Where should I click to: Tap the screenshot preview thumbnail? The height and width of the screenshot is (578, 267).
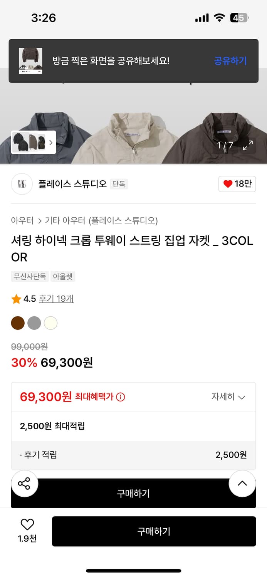[x=30, y=61]
